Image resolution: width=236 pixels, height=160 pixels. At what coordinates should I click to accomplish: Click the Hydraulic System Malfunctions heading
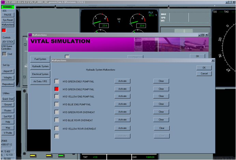101,70
